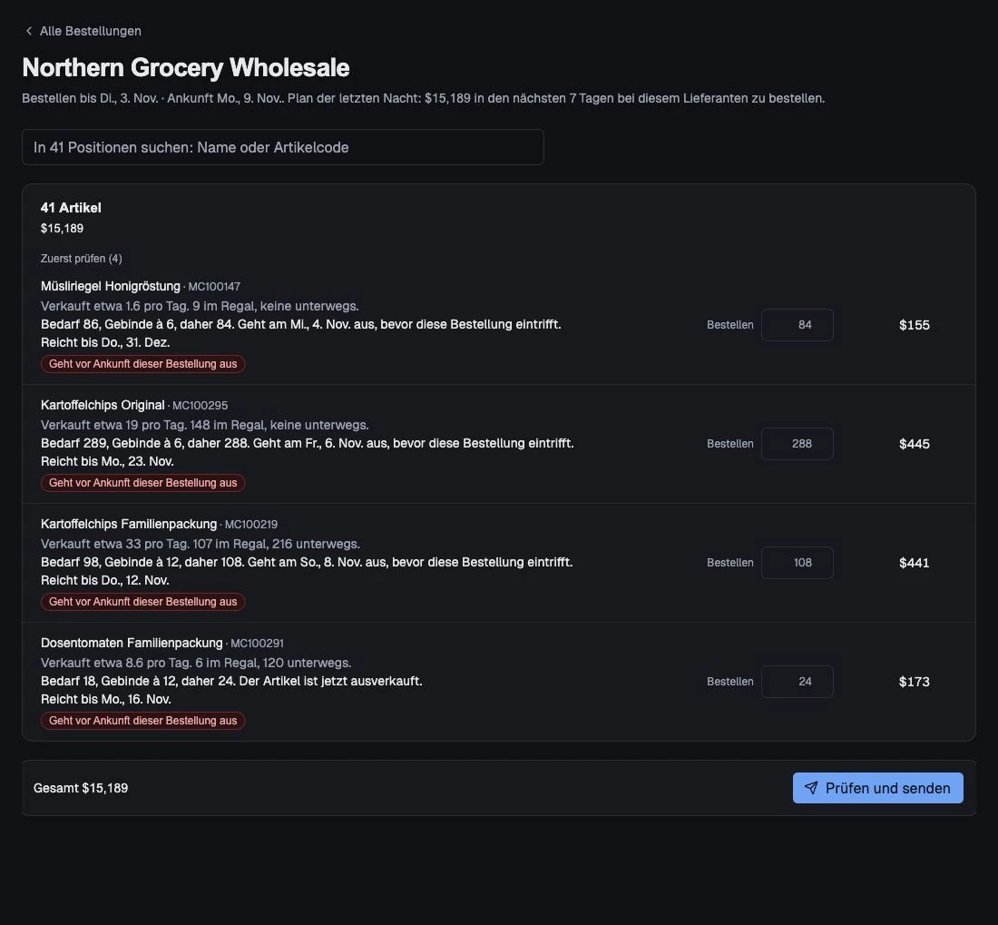Edit order quantity 288 for Kartoffelchips Original
998x925 pixels.
[797, 444]
